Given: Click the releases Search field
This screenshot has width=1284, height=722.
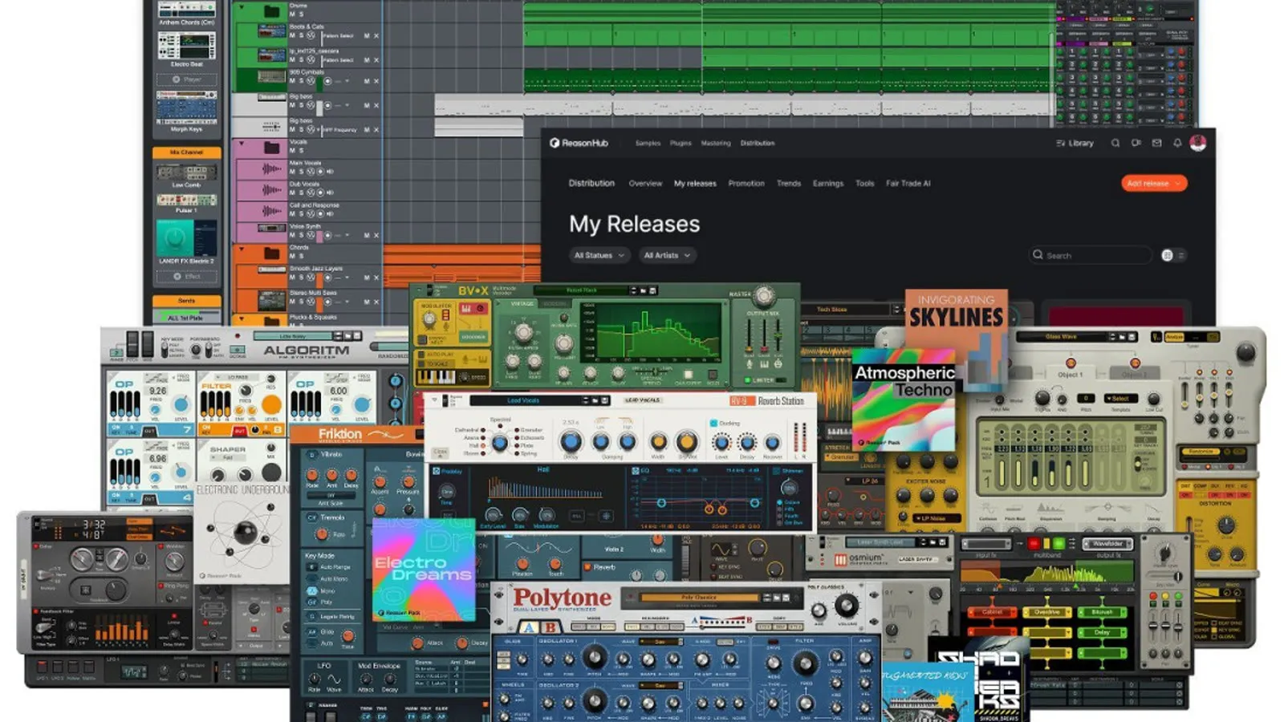Looking at the screenshot, I should coord(1090,255).
